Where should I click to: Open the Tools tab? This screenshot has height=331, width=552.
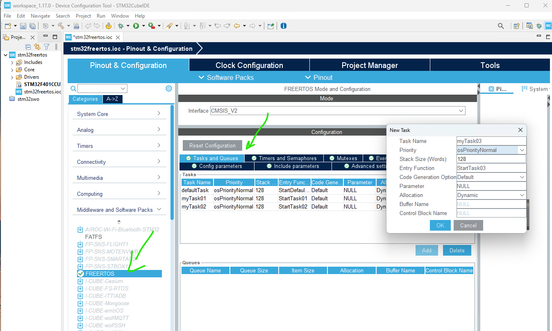click(490, 65)
